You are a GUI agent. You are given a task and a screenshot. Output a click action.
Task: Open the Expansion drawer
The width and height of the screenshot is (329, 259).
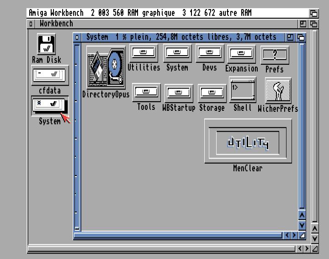click(242, 54)
